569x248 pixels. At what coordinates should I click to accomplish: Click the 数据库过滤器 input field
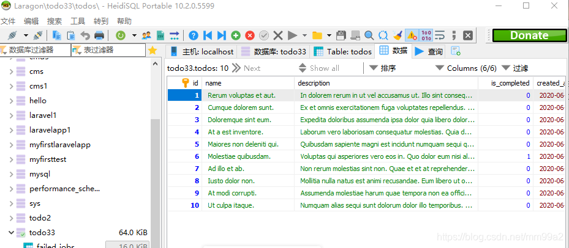[x=35, y=50]
